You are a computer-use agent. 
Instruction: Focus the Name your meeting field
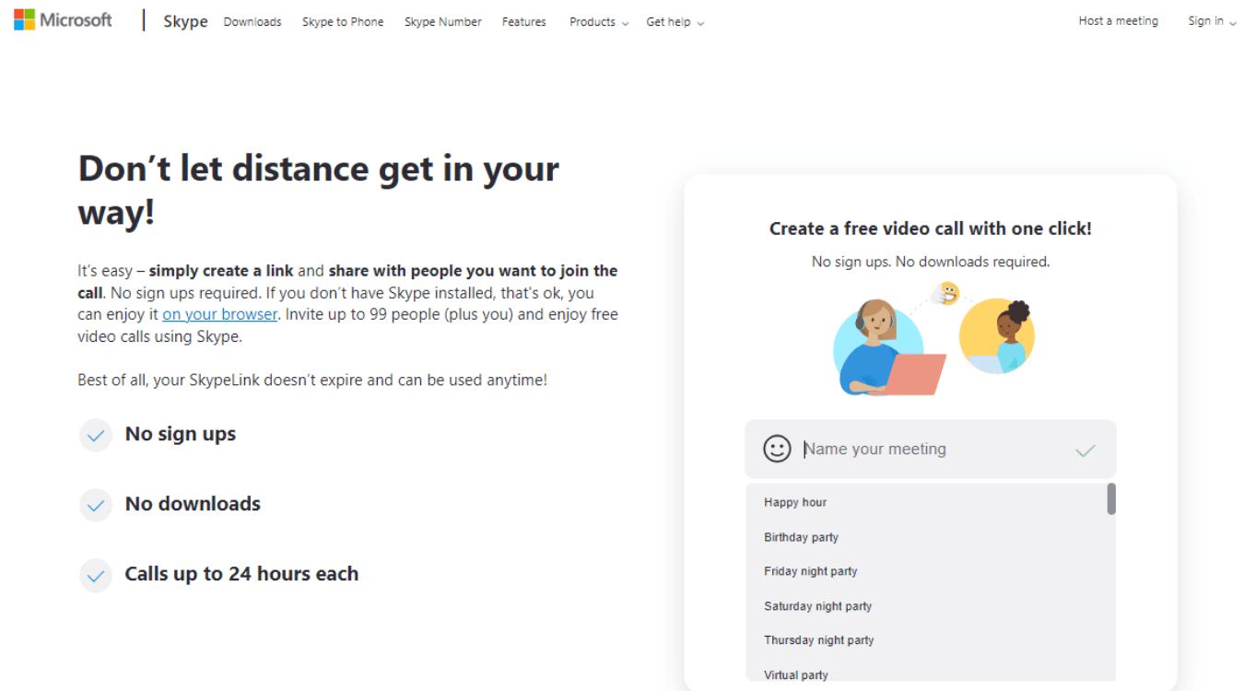[x=931, y=449]
